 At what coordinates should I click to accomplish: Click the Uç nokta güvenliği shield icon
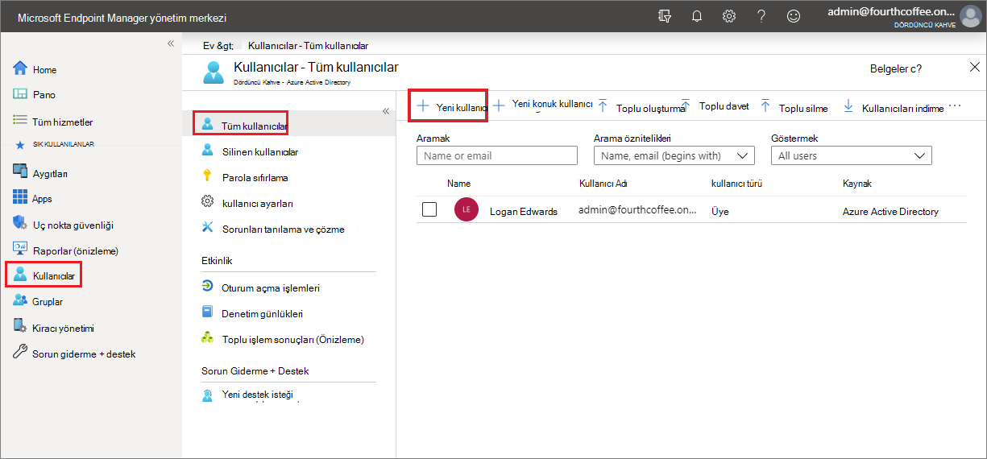coord(21,224)
